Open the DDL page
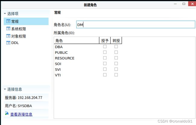 tap(15, 43)
